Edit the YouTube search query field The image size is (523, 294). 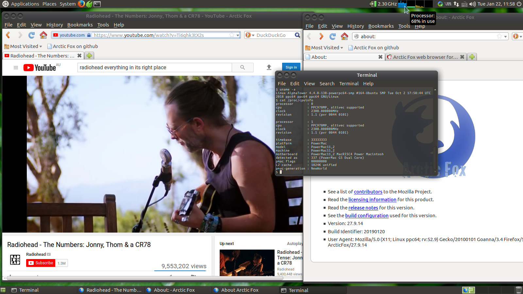click(x=155, y=67)
